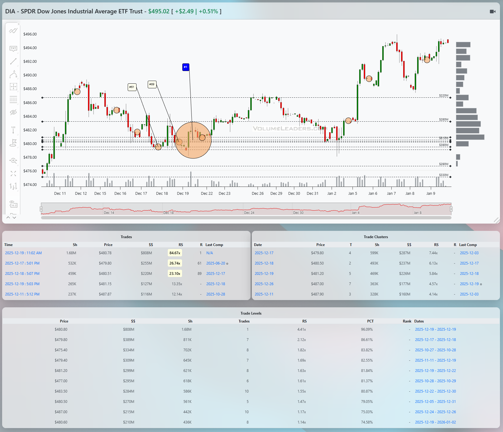Open level dates 2025-12-24 - 2025-12-26
Image resolution: width=503 pixels, height=432 pixels.
coord(435,412)
